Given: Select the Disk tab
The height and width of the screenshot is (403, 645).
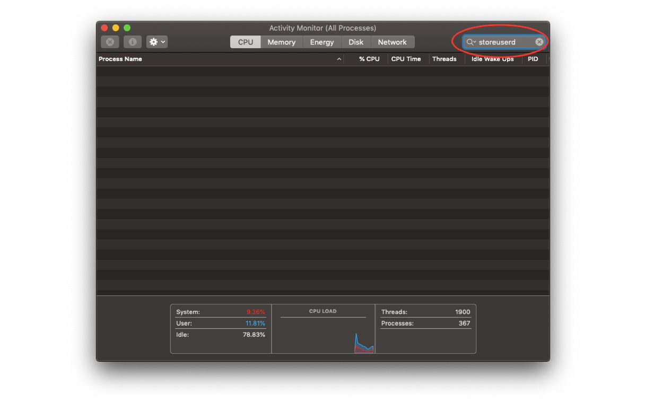Looking at the screenshot, I should point(356,42).
